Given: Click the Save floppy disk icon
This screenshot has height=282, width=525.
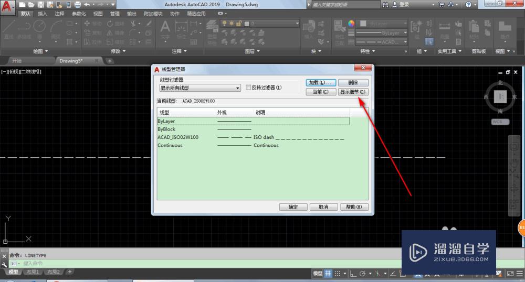Looking at the screenshot, I should click(40, 5).
